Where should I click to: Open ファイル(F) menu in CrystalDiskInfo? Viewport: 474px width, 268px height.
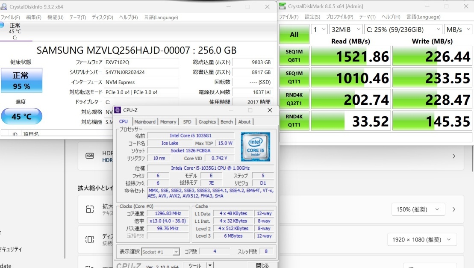point(10,17)
